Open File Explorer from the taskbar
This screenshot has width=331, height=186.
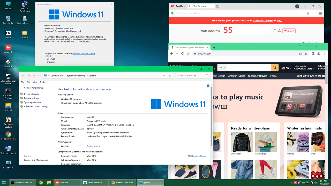coord(49,182)
